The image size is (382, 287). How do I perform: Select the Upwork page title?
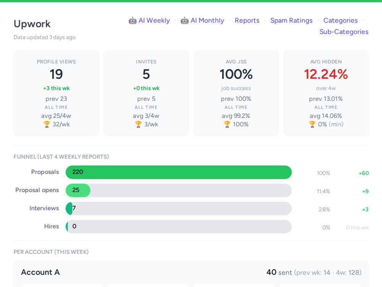(32, 24)
